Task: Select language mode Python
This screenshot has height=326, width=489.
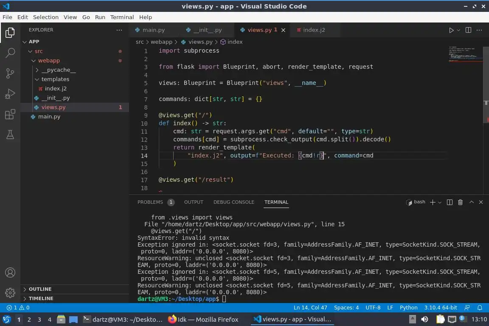Action: tap(408, 308)
